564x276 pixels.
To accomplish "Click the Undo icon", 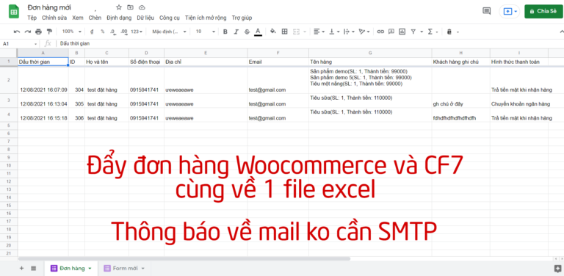I will point(17,32).
